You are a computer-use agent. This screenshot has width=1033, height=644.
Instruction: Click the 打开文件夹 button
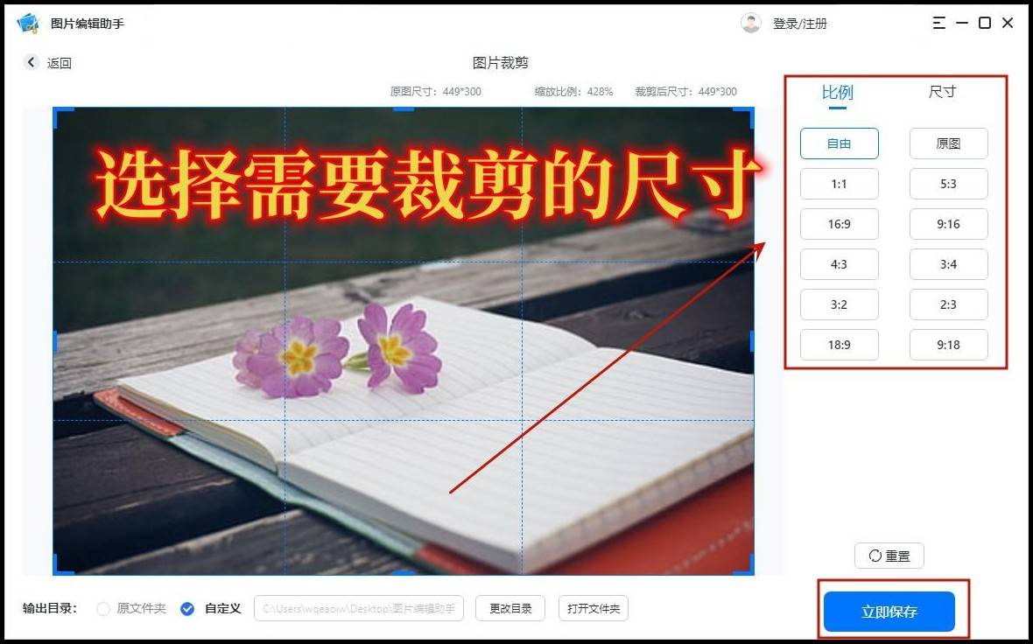[593, 608]
